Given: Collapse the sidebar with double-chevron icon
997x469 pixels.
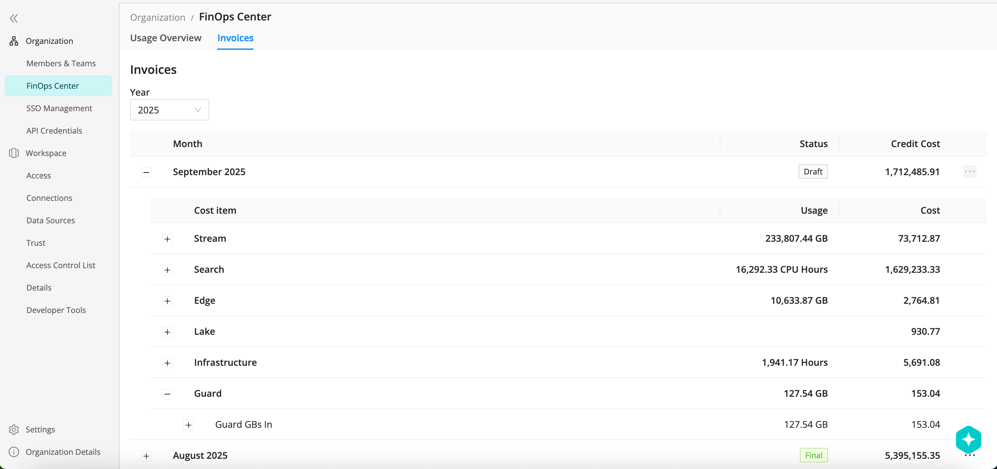Looking at the screenshot, I should (14, 18).
